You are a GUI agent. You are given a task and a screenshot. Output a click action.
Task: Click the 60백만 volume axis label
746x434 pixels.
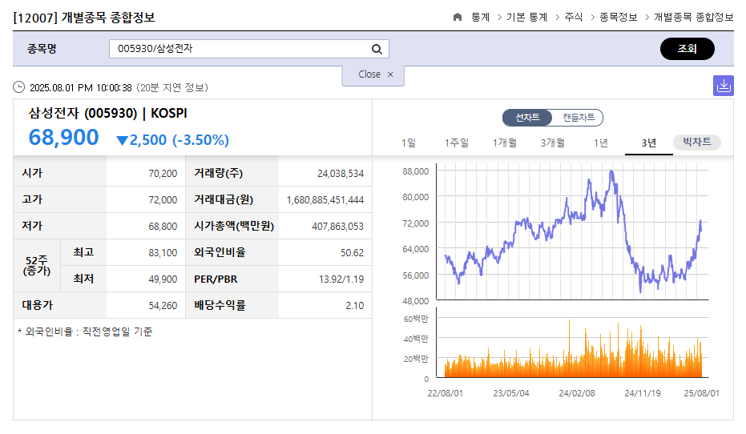click(416, 319)
